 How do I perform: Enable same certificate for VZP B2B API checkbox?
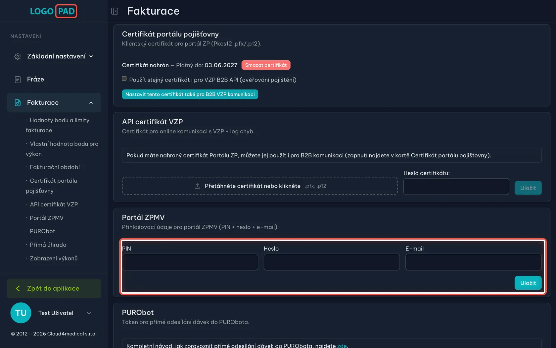pyautogui.click(x=124, y=79)
